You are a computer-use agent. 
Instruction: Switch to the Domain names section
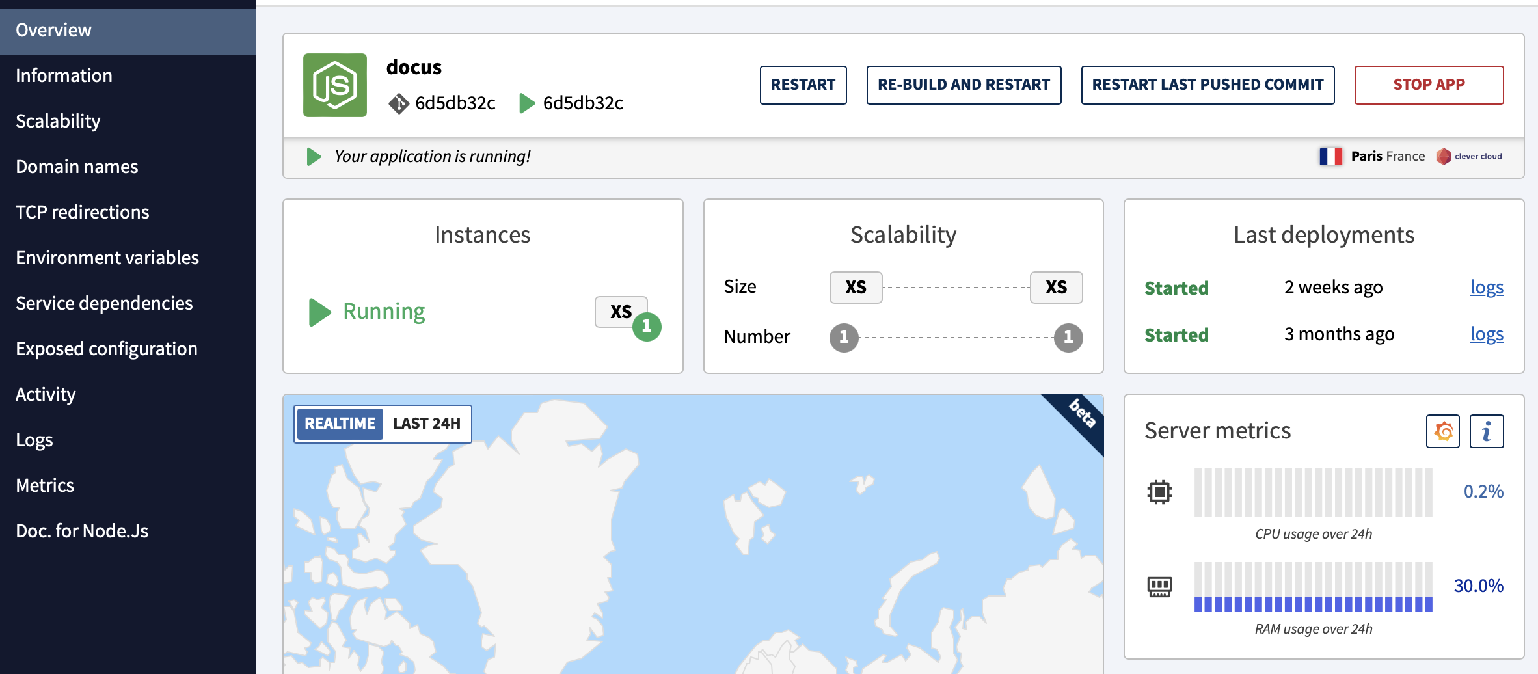click(x=76, y=167)
